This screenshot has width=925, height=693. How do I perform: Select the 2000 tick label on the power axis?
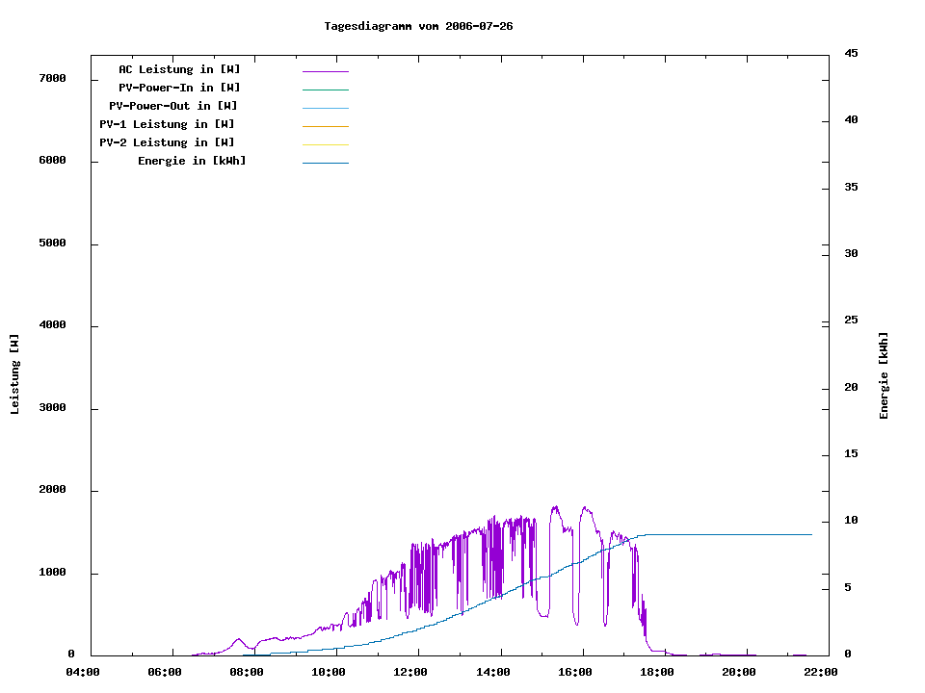52,490
